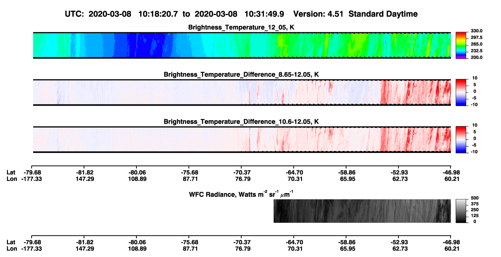Click the 330.0 colorbar label
The height and width of the screenshot is (257, 501).
click(477, 31)
